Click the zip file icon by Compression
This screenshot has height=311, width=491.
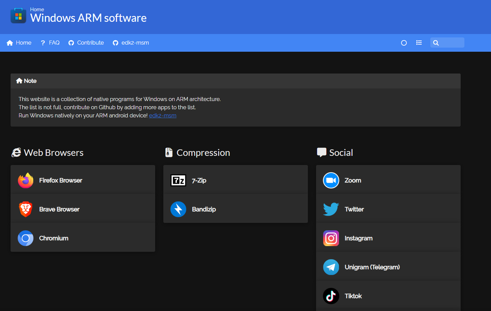[x=169, y=152]
